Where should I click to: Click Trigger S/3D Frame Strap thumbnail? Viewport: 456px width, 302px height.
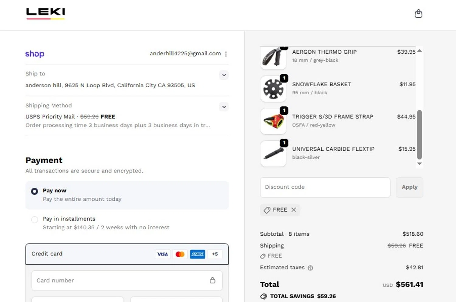point(273,121)
